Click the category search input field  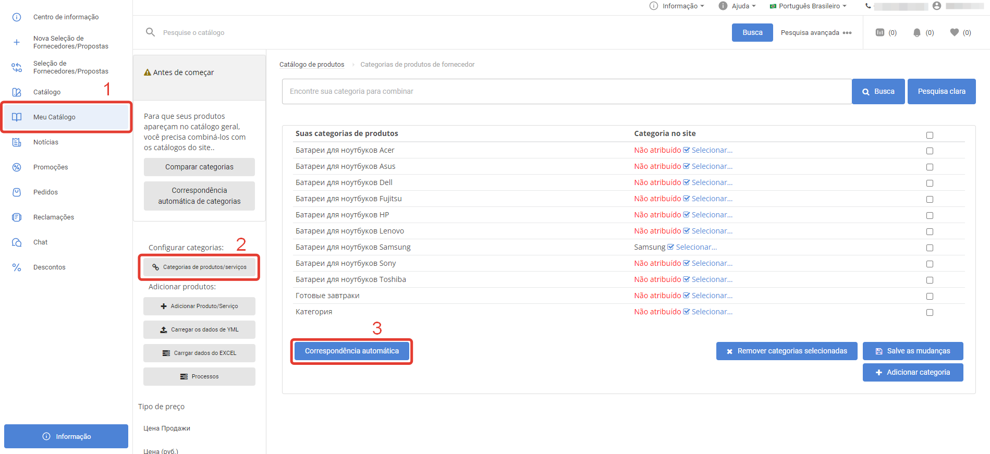click(x=567, y=92)
